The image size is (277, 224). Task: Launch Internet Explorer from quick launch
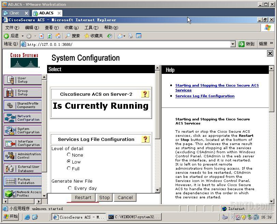pyautogui.click(x=27, y=217)
